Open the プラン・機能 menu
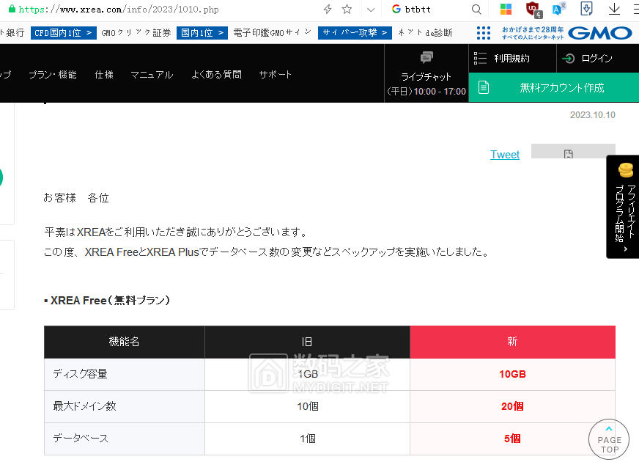 (53, 75)
